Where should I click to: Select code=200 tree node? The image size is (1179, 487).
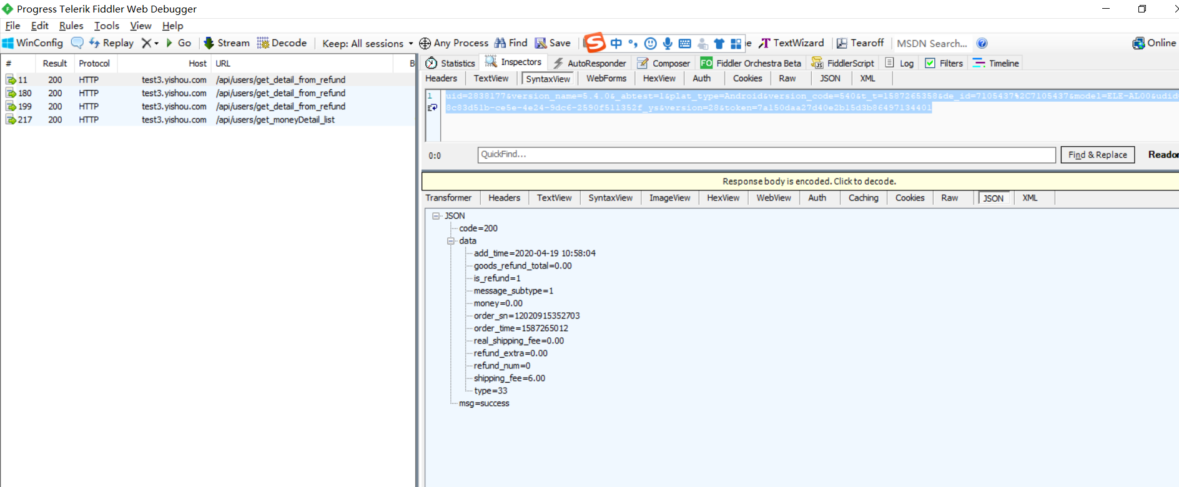point(478,229)
